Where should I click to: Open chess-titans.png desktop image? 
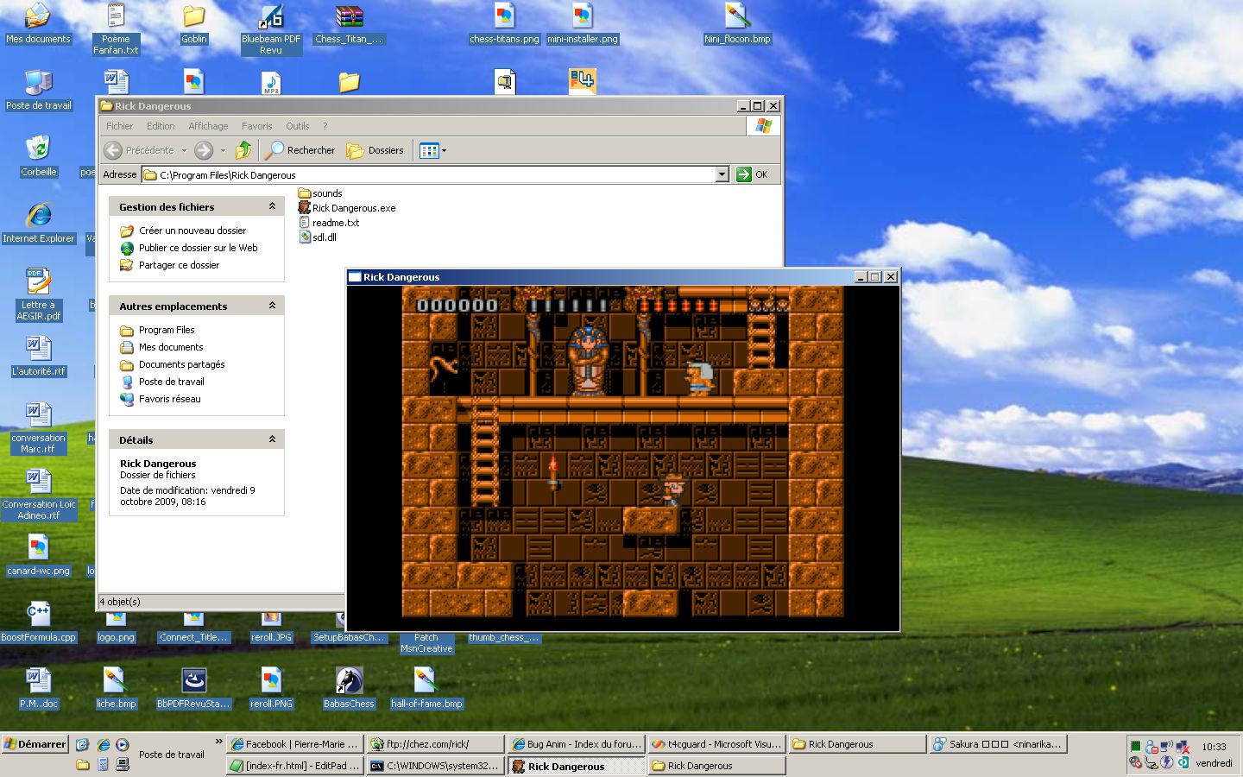click(x=504, y=24)
